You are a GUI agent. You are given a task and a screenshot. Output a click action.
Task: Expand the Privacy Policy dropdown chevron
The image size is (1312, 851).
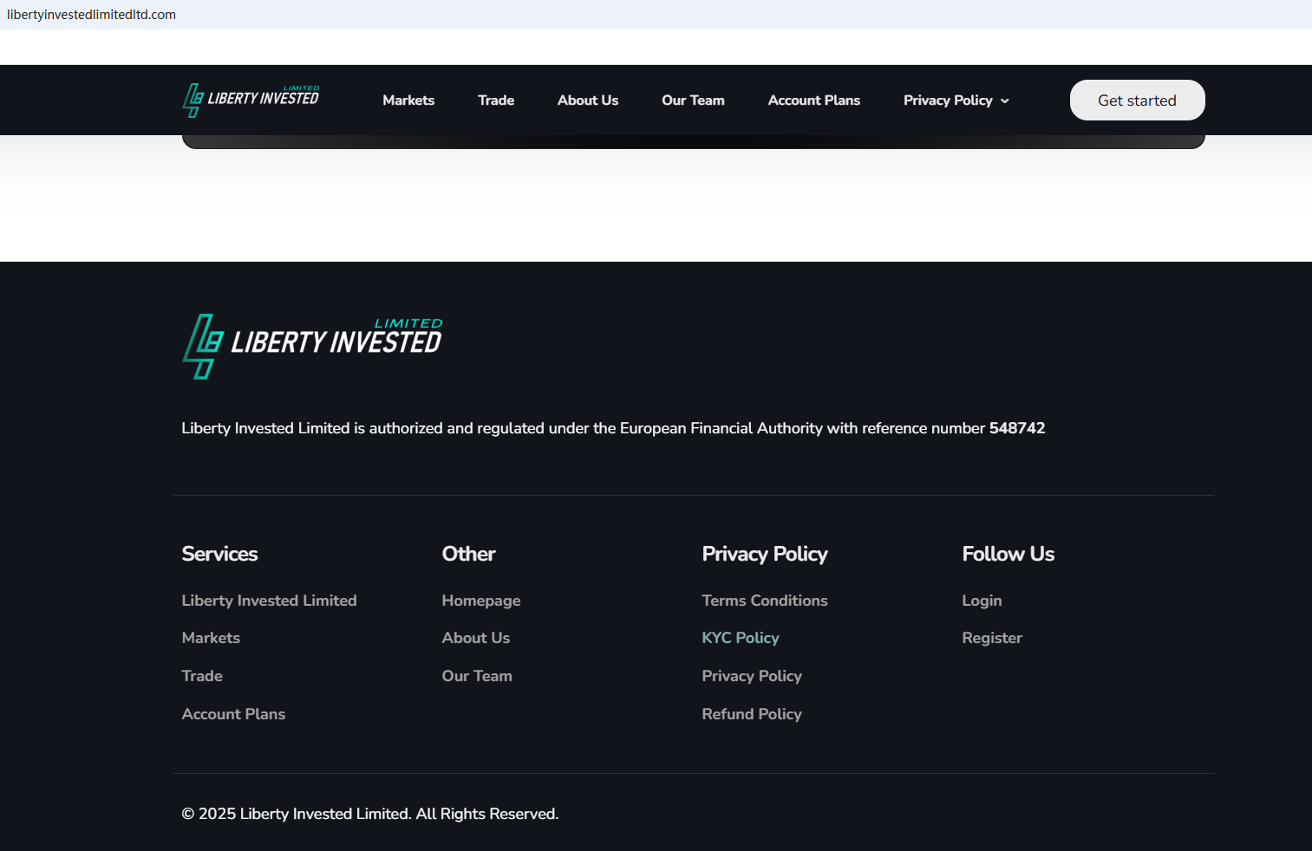pos(1005,101)
